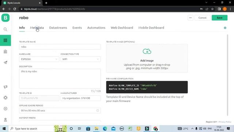Open Task View from taskbar
Viewport: 234px width, 132px height.
pyautogui.click(x=79, y=129)
